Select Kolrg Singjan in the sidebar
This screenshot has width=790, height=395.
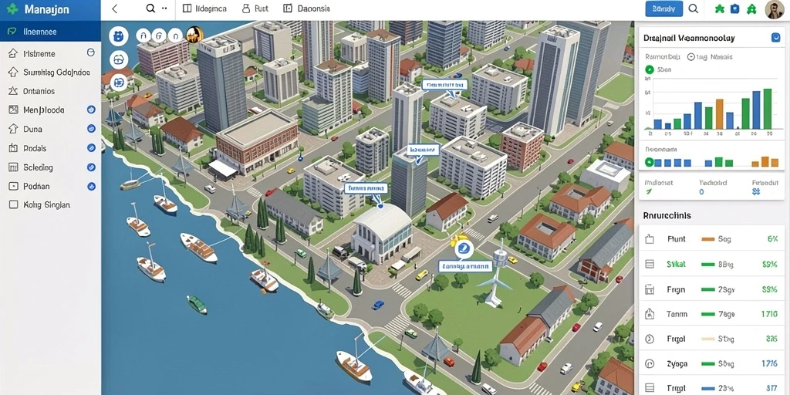point(40,204)
